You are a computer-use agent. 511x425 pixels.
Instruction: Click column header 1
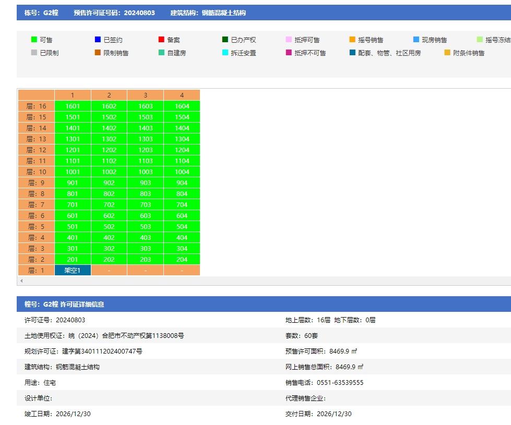[x=73, y=95]
